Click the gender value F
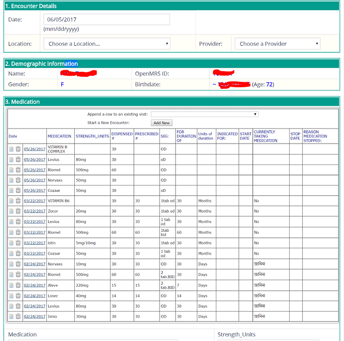Screen dimensions: 344x341 click(x=62, y=84)
